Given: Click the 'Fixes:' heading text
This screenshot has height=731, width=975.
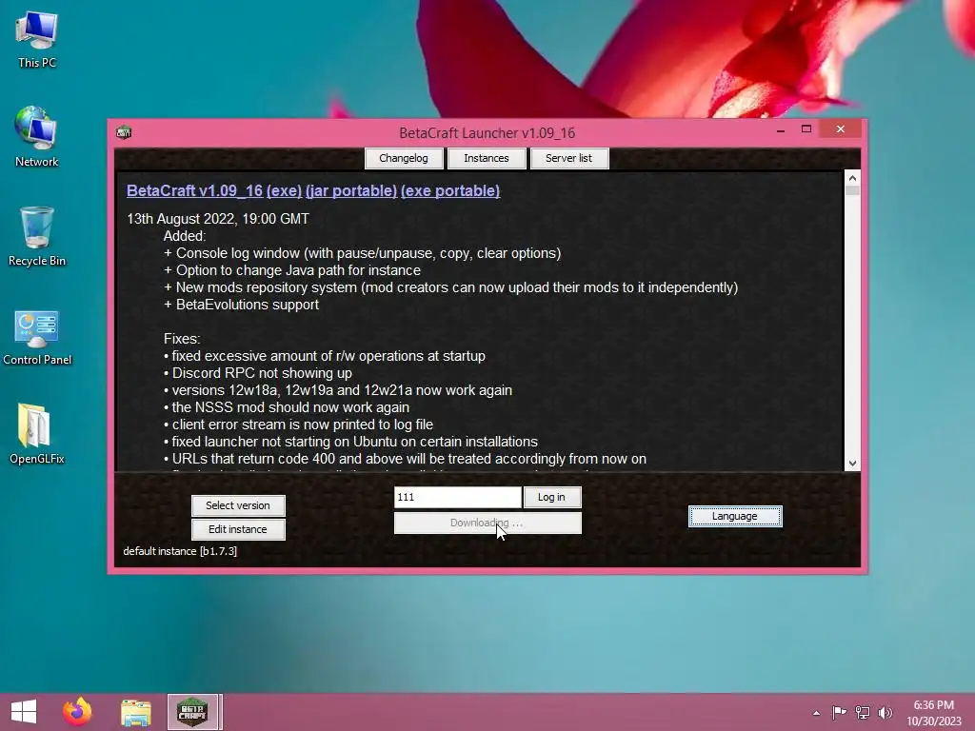Looking at the screenshot, I should tap(182, 339).
